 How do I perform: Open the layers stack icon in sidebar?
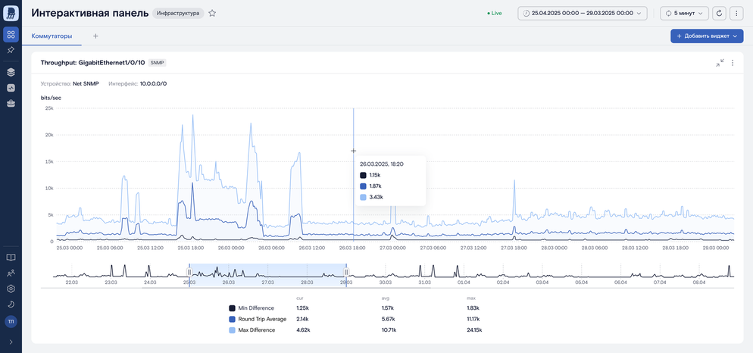11,72
